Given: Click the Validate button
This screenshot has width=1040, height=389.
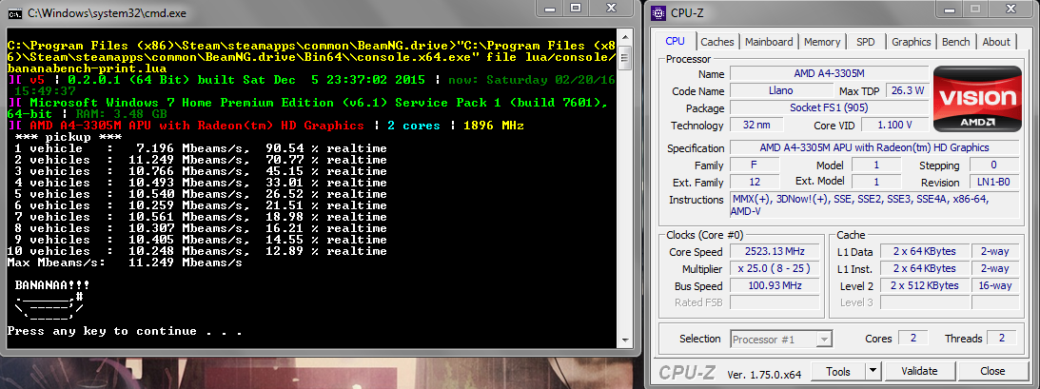Looking at the screenshot, I should [919, 371].
